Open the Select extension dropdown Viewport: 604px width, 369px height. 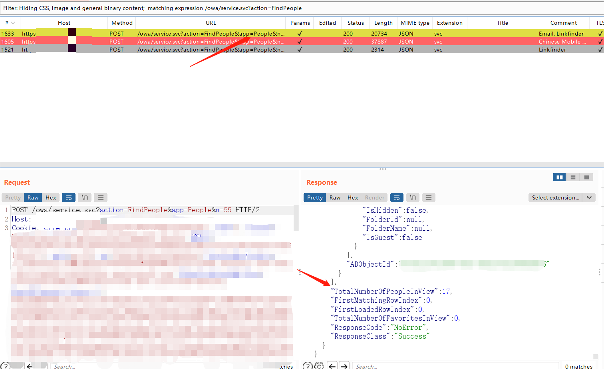pos(562,197)
